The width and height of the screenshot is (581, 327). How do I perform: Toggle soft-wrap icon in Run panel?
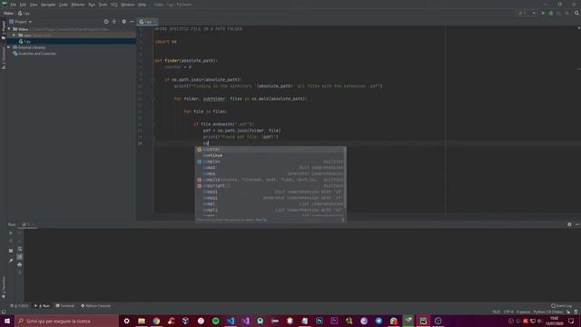point(20,249)
